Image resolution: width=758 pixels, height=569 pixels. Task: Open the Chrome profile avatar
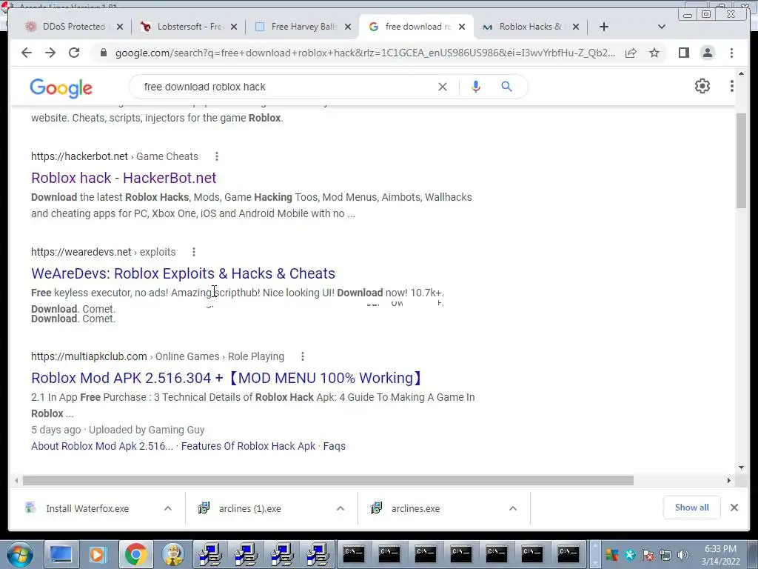[x=708, y=53]
